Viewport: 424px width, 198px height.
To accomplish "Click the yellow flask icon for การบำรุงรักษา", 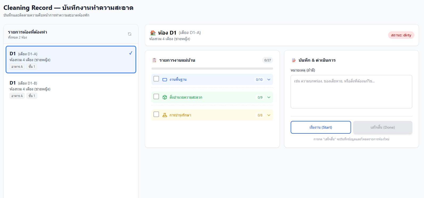I will coord(165,115).
